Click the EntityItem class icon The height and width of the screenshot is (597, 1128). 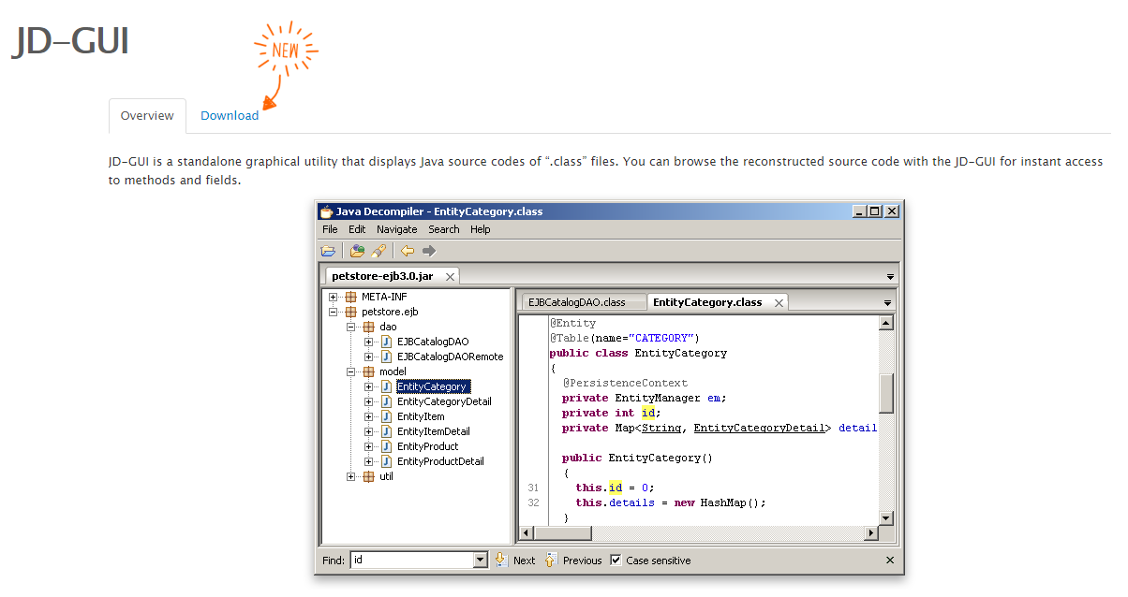click(386, 416)
